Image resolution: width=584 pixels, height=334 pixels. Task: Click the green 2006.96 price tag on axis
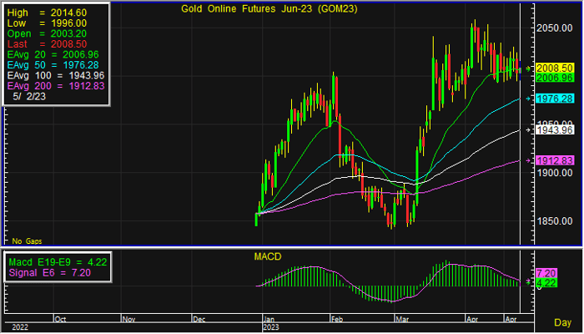pos(551,77)
